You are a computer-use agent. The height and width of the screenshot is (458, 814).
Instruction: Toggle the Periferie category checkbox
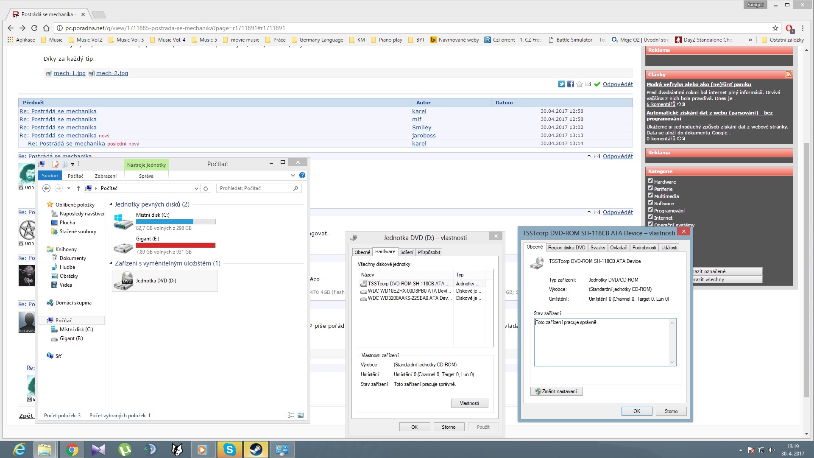point(650,188)
